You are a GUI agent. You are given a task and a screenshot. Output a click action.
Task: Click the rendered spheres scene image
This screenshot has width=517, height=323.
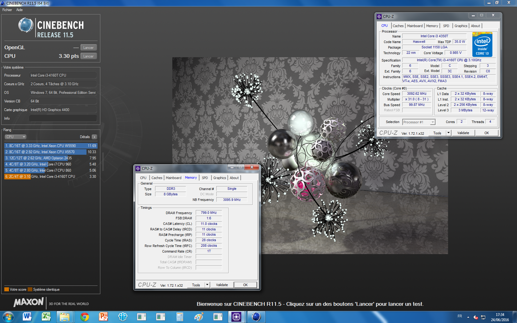(x=310, y=155)
